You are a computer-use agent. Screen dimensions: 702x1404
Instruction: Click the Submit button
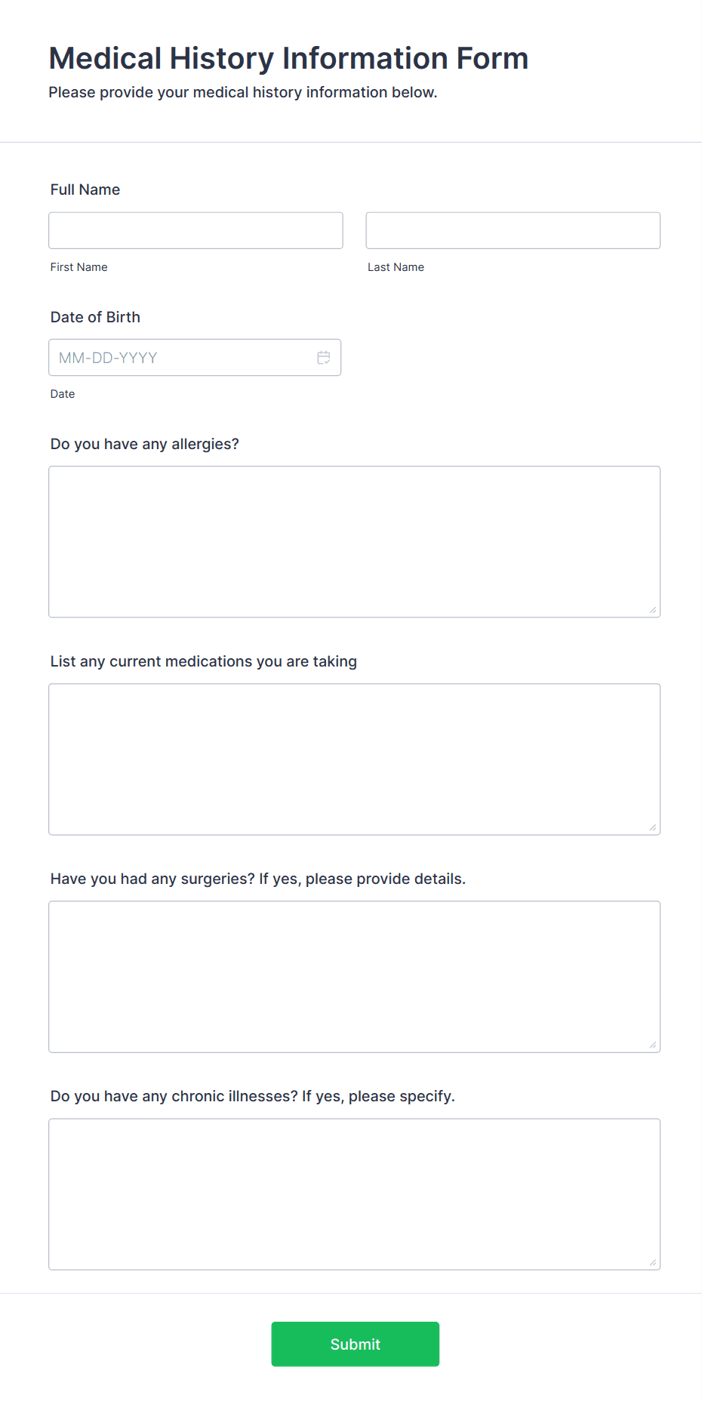pyautogui.click(x=355, y=1344)
